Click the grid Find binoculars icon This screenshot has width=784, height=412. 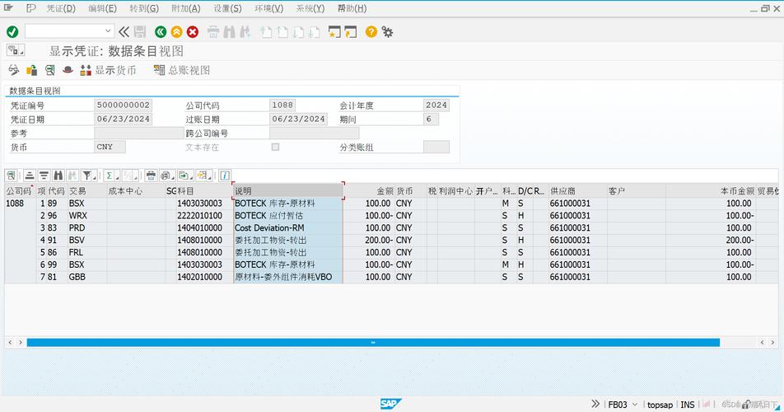coord(58,176)
